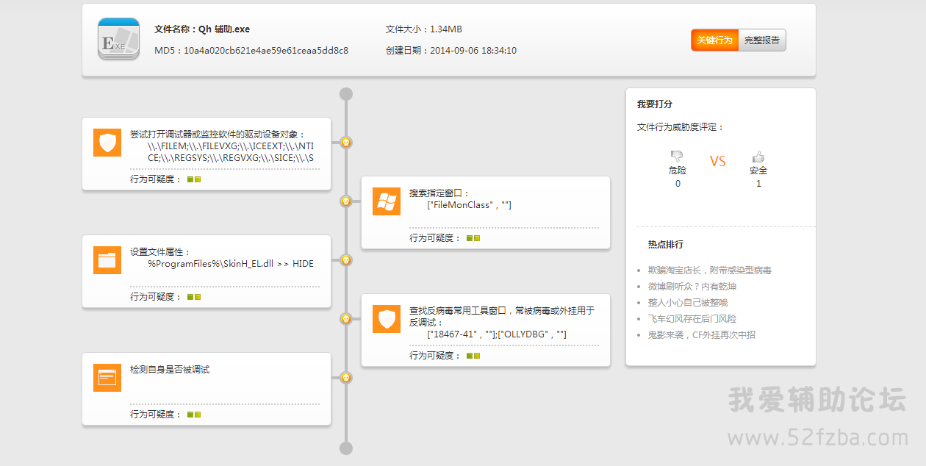Click the EXE file icon in header
This screenshot has width=926, height=466.
118,39
